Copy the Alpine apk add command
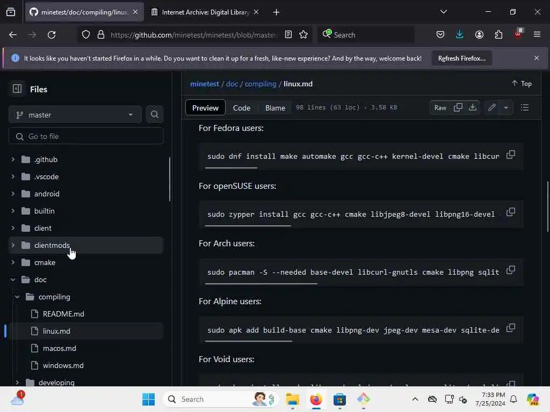This screenshot has height=412, width=550. (x=511, y=328)
